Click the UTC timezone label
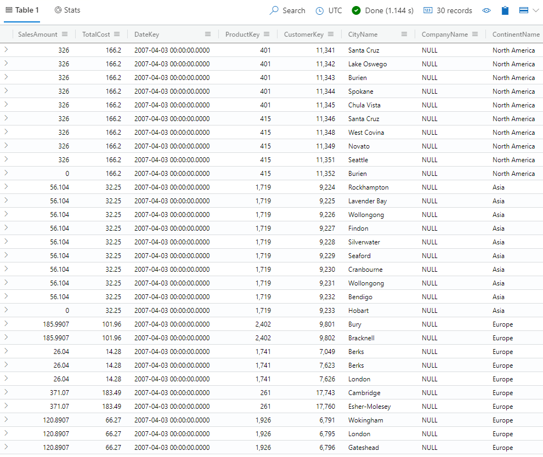 335,10
